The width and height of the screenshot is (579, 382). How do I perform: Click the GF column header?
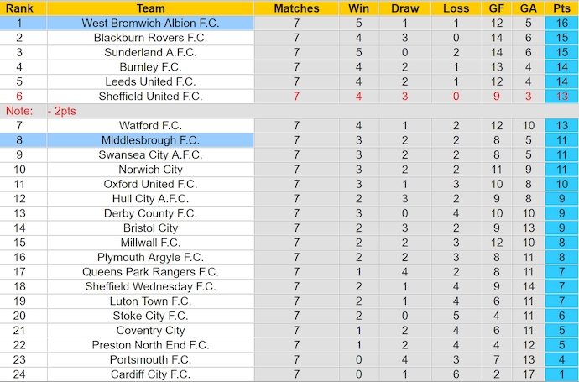coord(498,8)
